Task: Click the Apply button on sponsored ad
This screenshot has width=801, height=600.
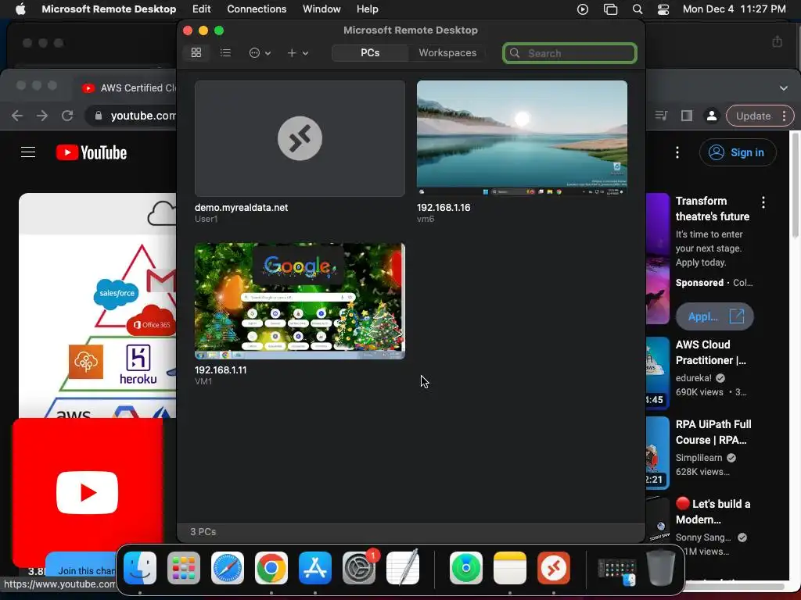Action: click(715, 316)
